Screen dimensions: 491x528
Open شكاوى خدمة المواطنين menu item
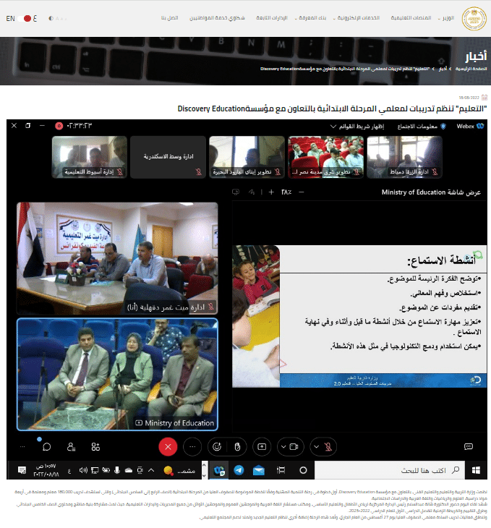tap(217, 18)
